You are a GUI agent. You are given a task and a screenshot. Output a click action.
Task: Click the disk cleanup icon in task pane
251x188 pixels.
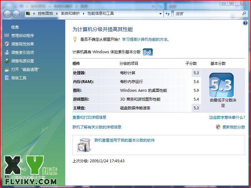[x=7, y=70]
